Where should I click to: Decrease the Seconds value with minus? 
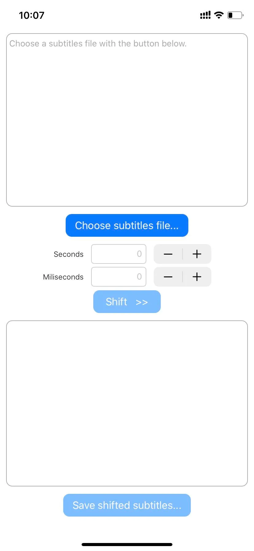[168, 254]
